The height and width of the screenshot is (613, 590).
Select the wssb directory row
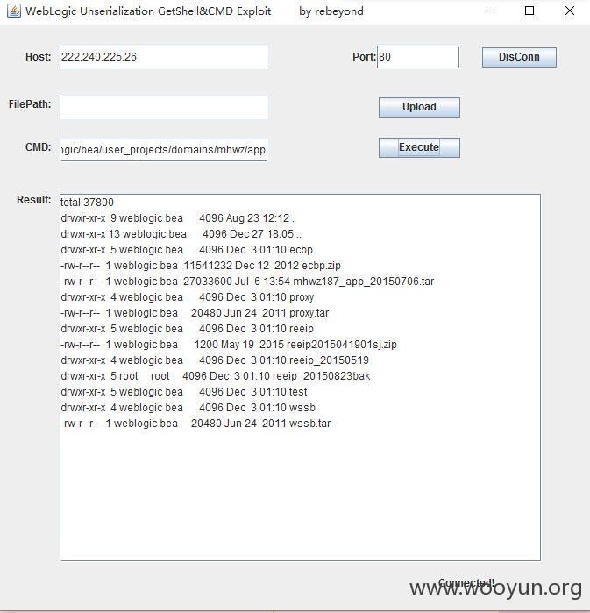[188, 408]
